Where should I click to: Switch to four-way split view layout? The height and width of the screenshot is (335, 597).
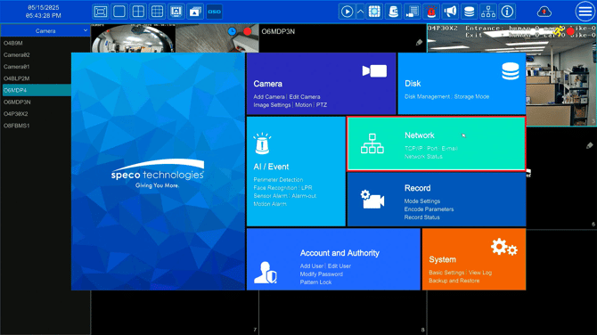pyautogui.click(x=138, y=12)
